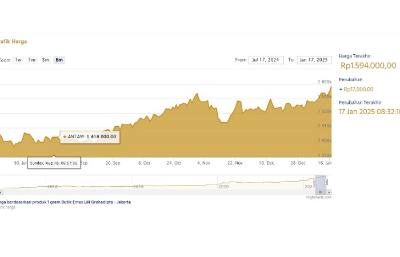Click the green up-arrow change indicator
This screenshot has width=400, height=257.
coord(341,89)
